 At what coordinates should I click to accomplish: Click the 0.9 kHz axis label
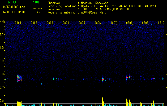(x=2, y=61)
